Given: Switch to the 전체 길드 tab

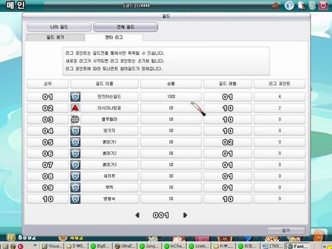Looking at the screenshot, I should pyautogui.click(x=125, y=27).
